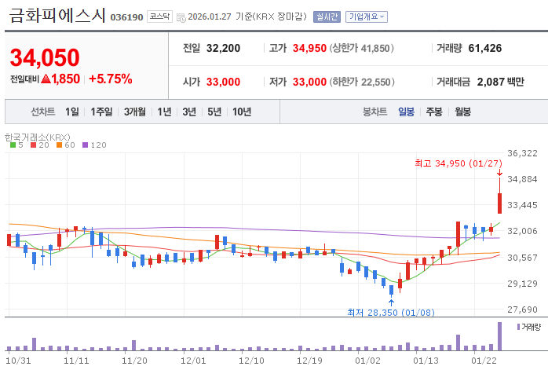Click the 하한가 22,550 text

click(362, 82)
